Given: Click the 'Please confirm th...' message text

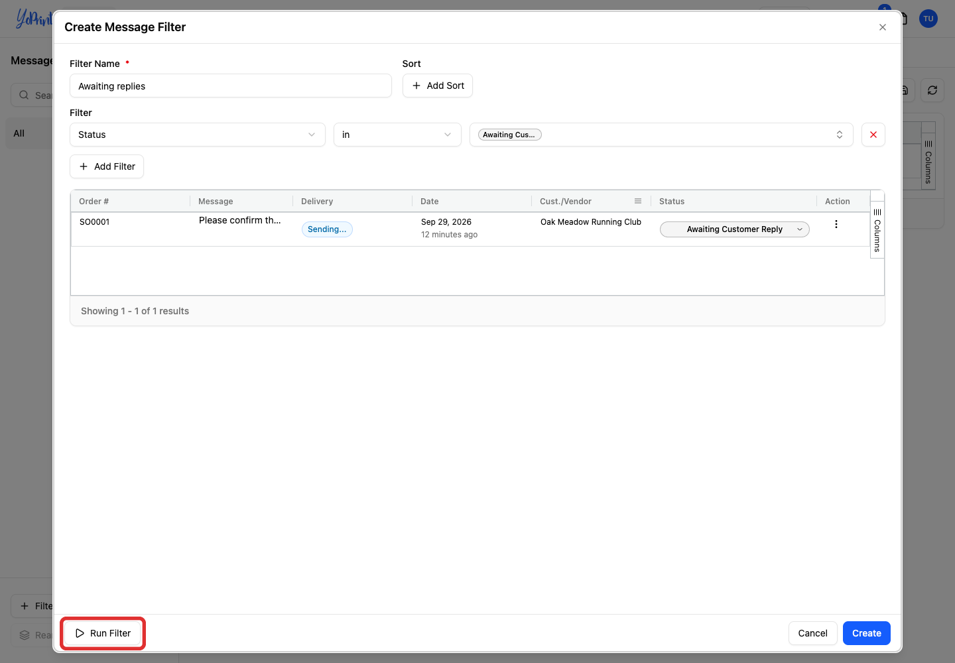Looking at the screenshot, I should click(240, 220).
